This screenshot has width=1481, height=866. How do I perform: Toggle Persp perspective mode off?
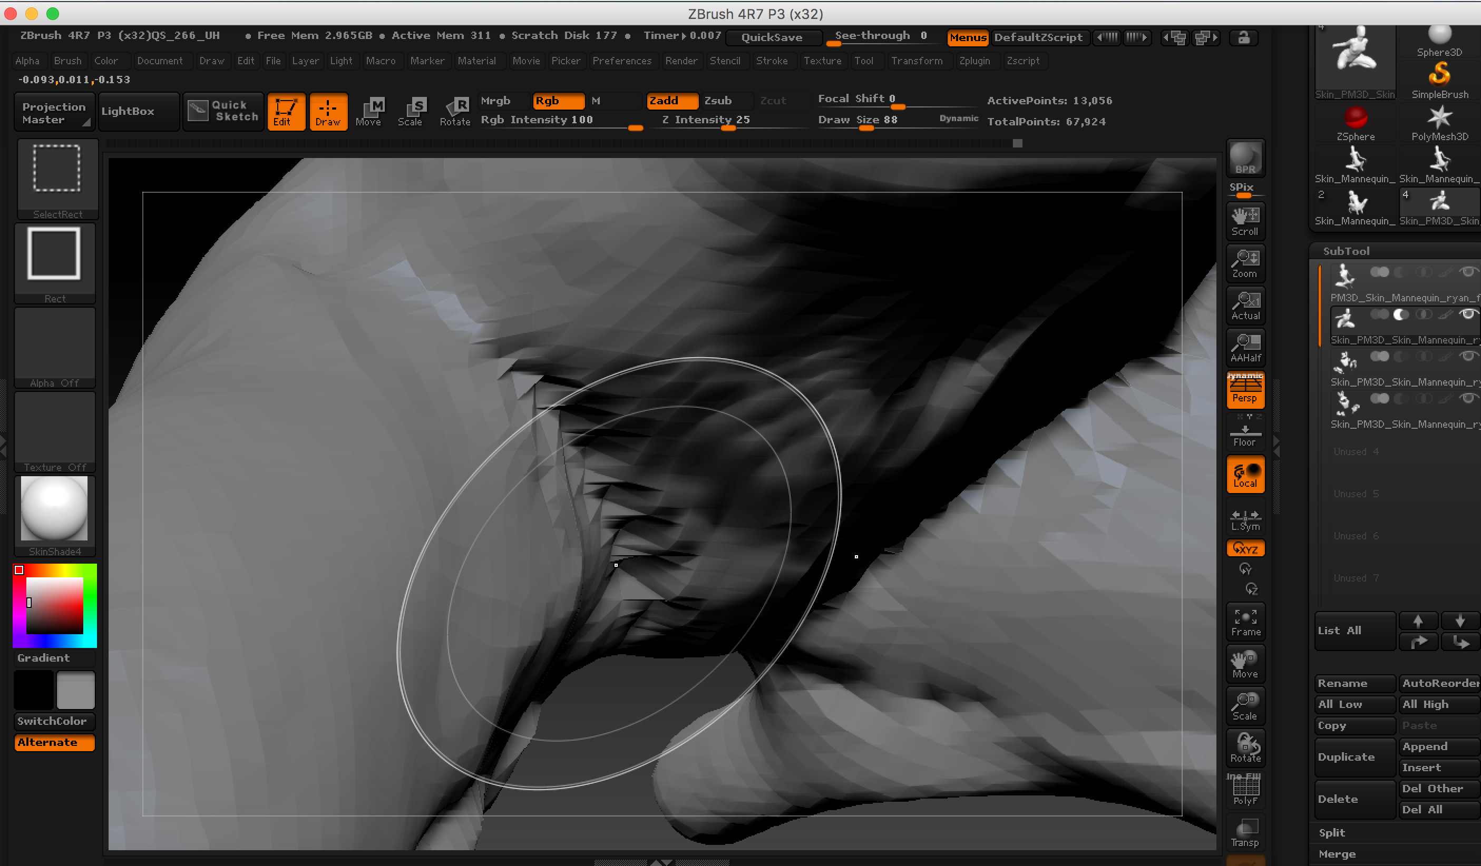coord(1245,389)
